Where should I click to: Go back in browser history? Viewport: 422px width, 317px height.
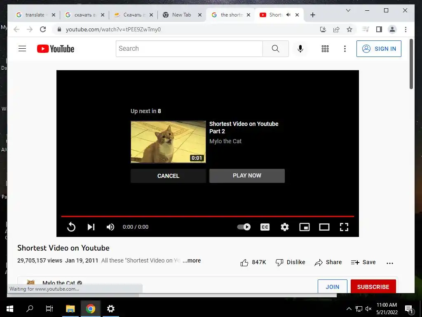tap(16, 29)
